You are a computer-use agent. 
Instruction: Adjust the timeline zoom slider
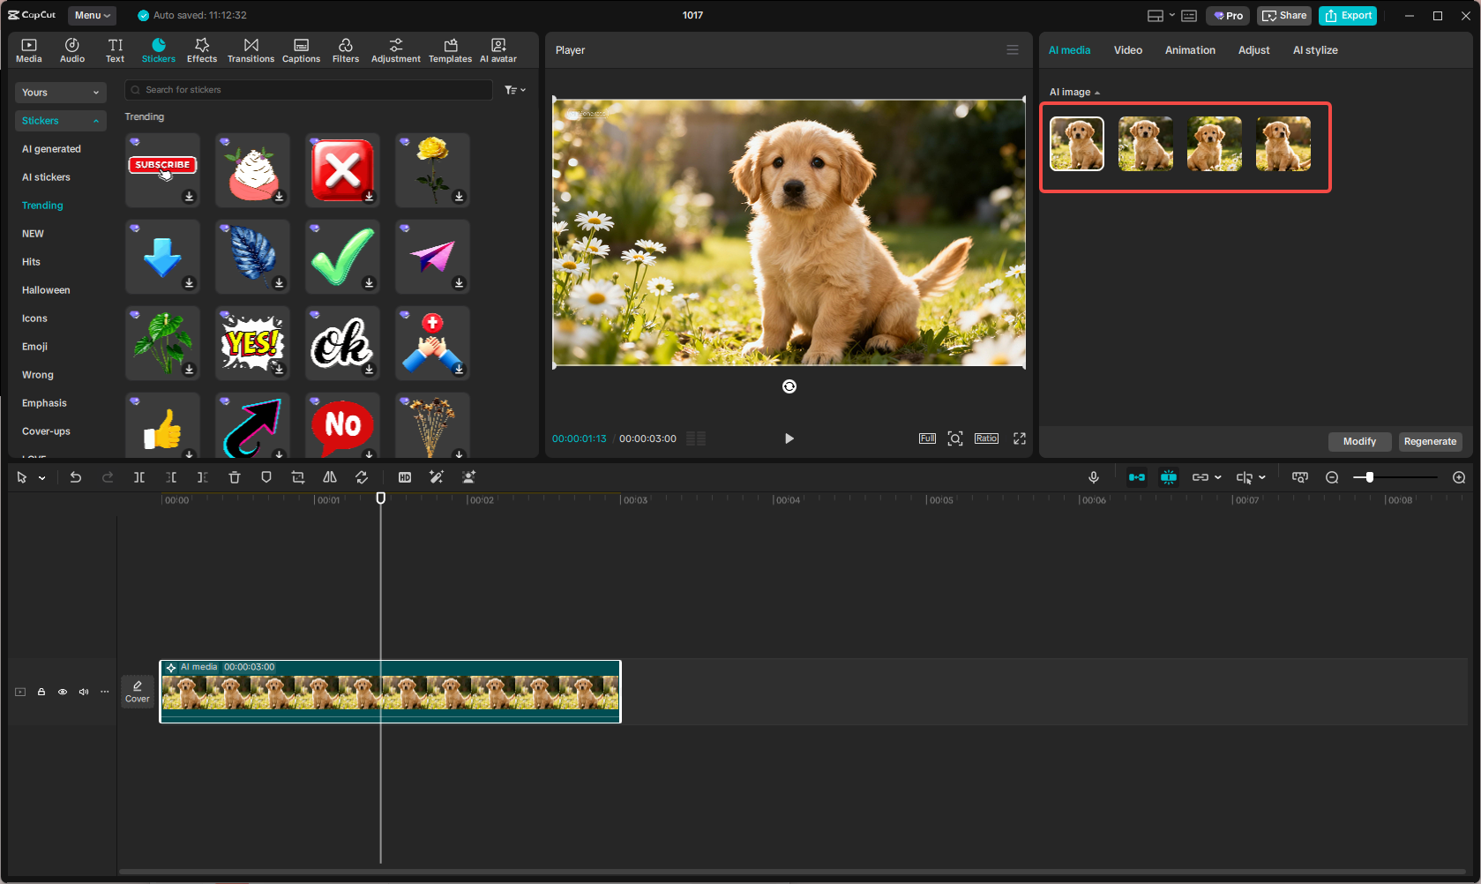tap(1368, 477)
